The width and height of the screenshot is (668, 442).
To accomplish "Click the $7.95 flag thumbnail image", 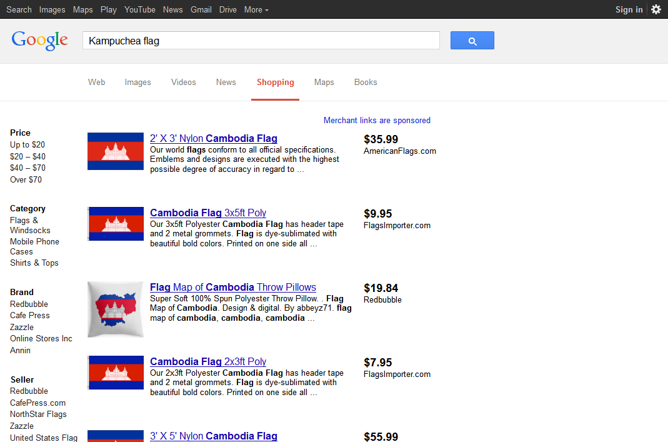I will click(116, 373).
